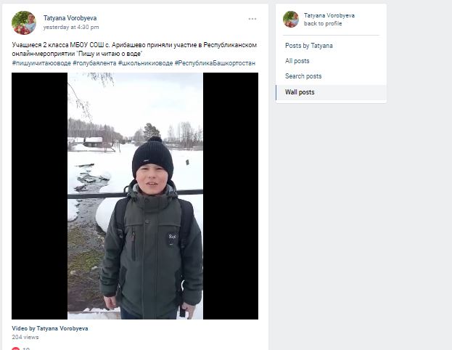Viewport: 452px width, 350px height.
Task: Click Tatyana Vorobyeva's post avatar
Action: coord(24,23)
